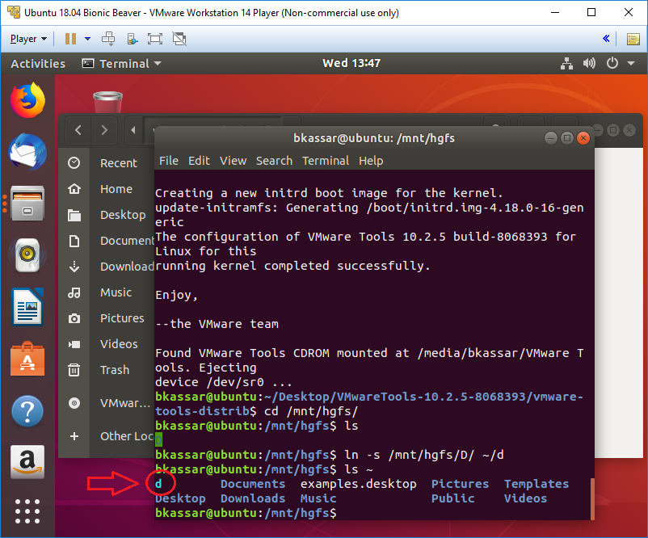Click the Activities button
The width and height of the screenshot is (648, 538).
[38, 64]
